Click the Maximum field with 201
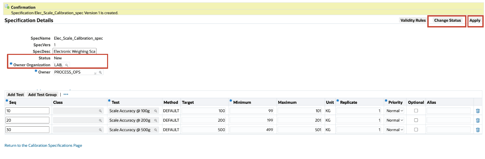 pos(300,120)
